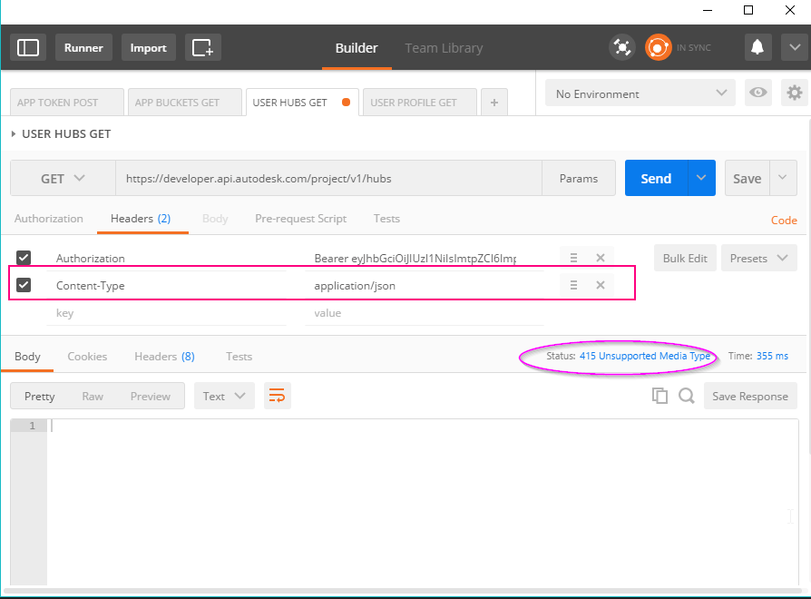The height and width of the screenshot is (599, 811).
Task: Open the interceptor satellite icon
Action: click(621, 47)
